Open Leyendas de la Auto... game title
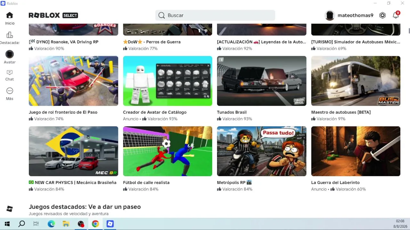410x230 pixels. [x=261, y=42]
